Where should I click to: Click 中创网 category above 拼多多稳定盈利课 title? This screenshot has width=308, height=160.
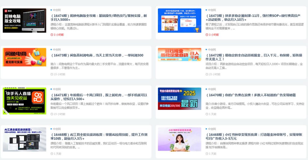[212, 10]
